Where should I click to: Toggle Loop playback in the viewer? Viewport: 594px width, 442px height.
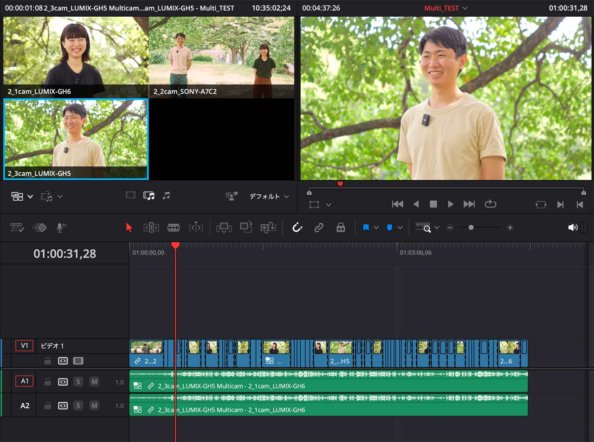[x=491, y=204]
